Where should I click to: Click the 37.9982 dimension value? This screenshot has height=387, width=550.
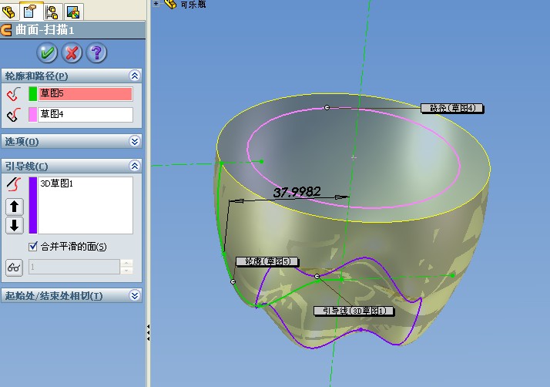297,192
